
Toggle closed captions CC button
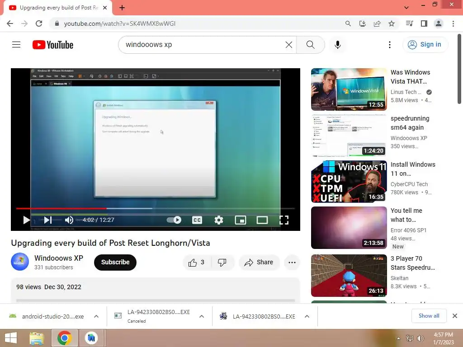(197, 220)
